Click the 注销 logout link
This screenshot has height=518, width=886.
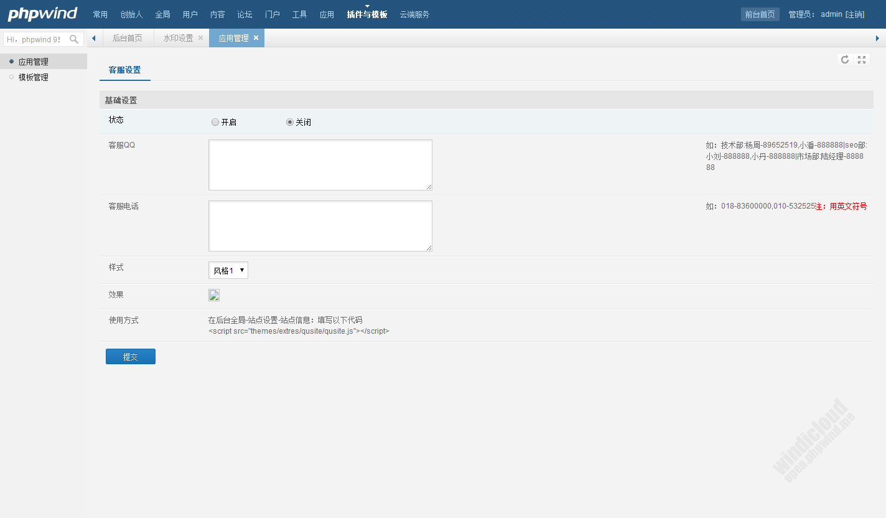click(854, 14)
